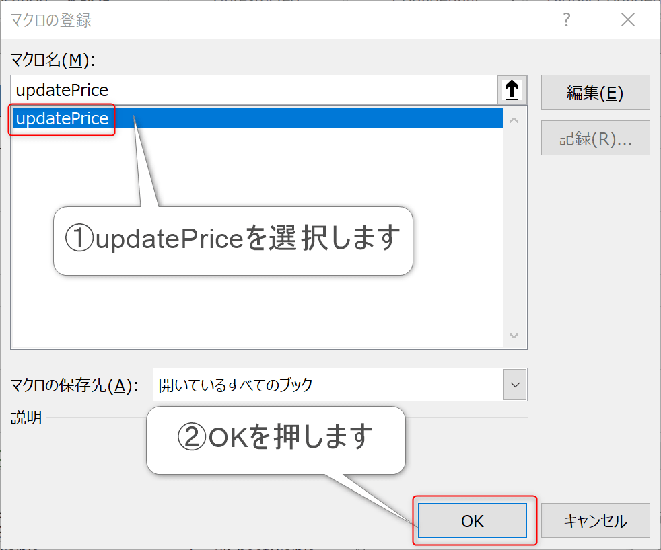Click the マクロ名(M) label

tap(53, 61)
